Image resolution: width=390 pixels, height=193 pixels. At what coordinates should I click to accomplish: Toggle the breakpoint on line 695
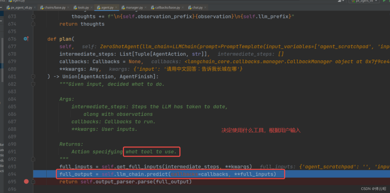tap(26, 181)
